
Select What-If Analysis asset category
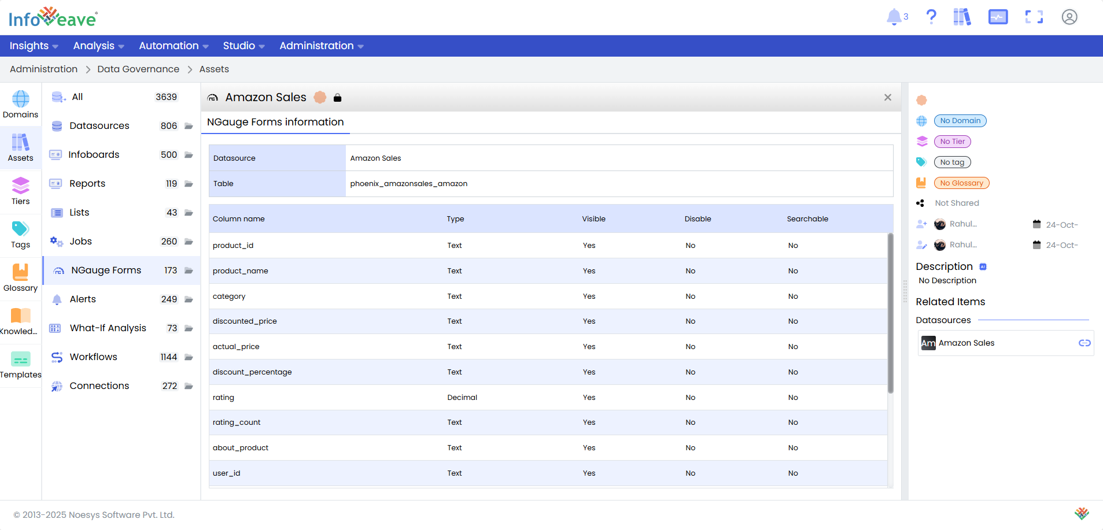coord(121,328)
